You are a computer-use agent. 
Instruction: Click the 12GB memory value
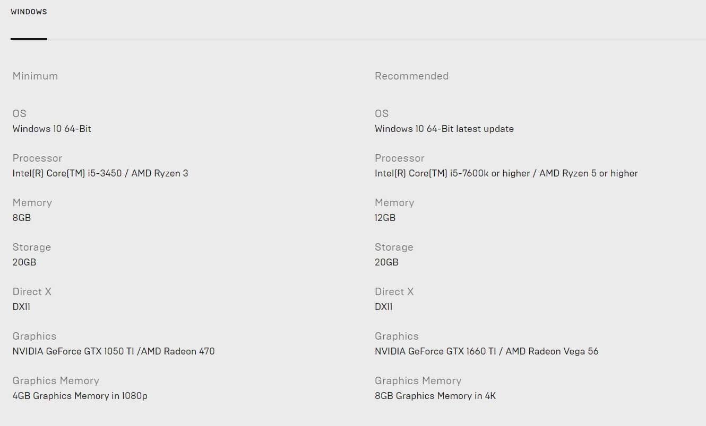tap(385, 218)
